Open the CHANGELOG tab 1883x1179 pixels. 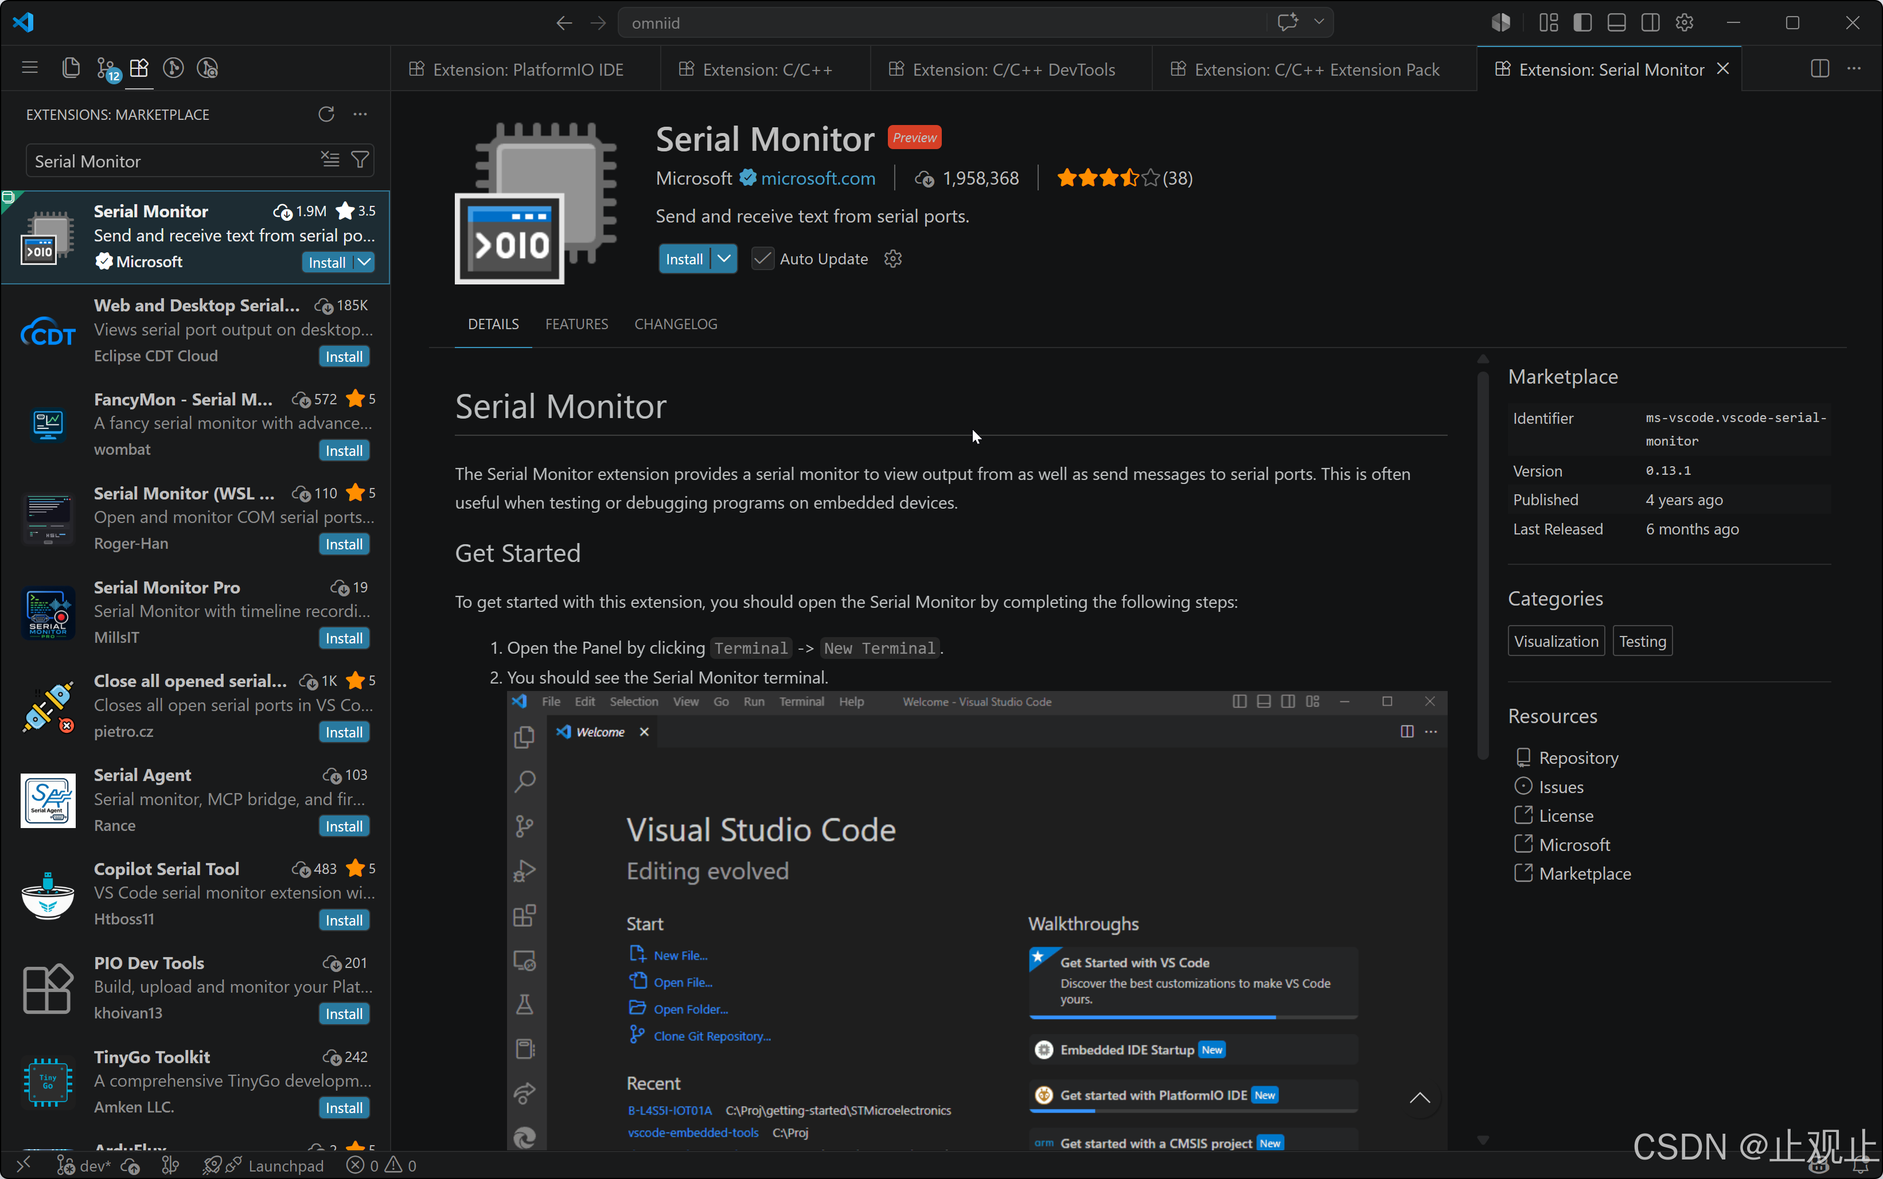tap(675, 323)
